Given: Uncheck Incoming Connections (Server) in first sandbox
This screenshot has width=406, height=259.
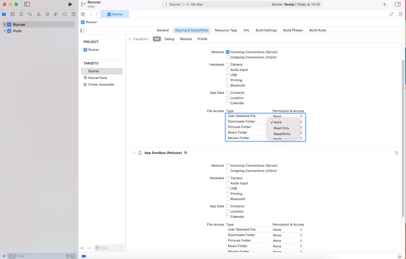Looking at the screenshot, I should pos(228,52).
